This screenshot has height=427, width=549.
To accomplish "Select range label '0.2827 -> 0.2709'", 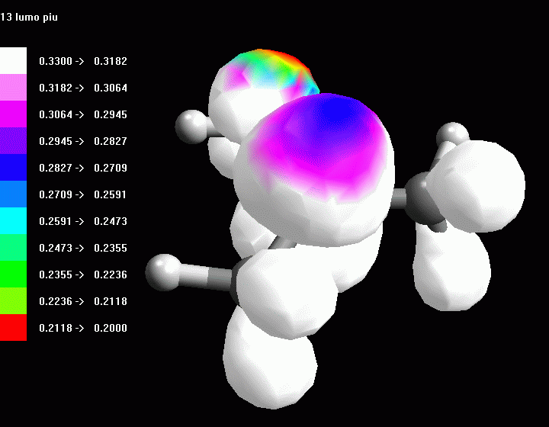I will (83, 168).
